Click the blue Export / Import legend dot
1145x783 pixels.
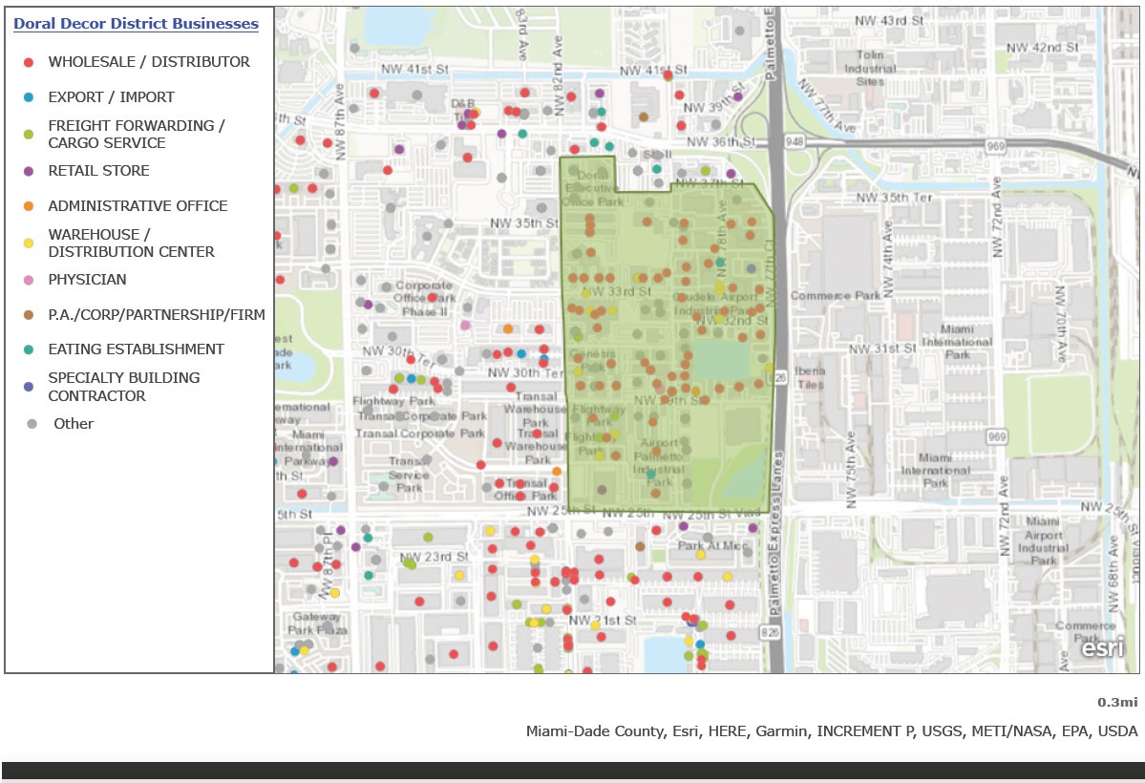(x=29, y=97)
